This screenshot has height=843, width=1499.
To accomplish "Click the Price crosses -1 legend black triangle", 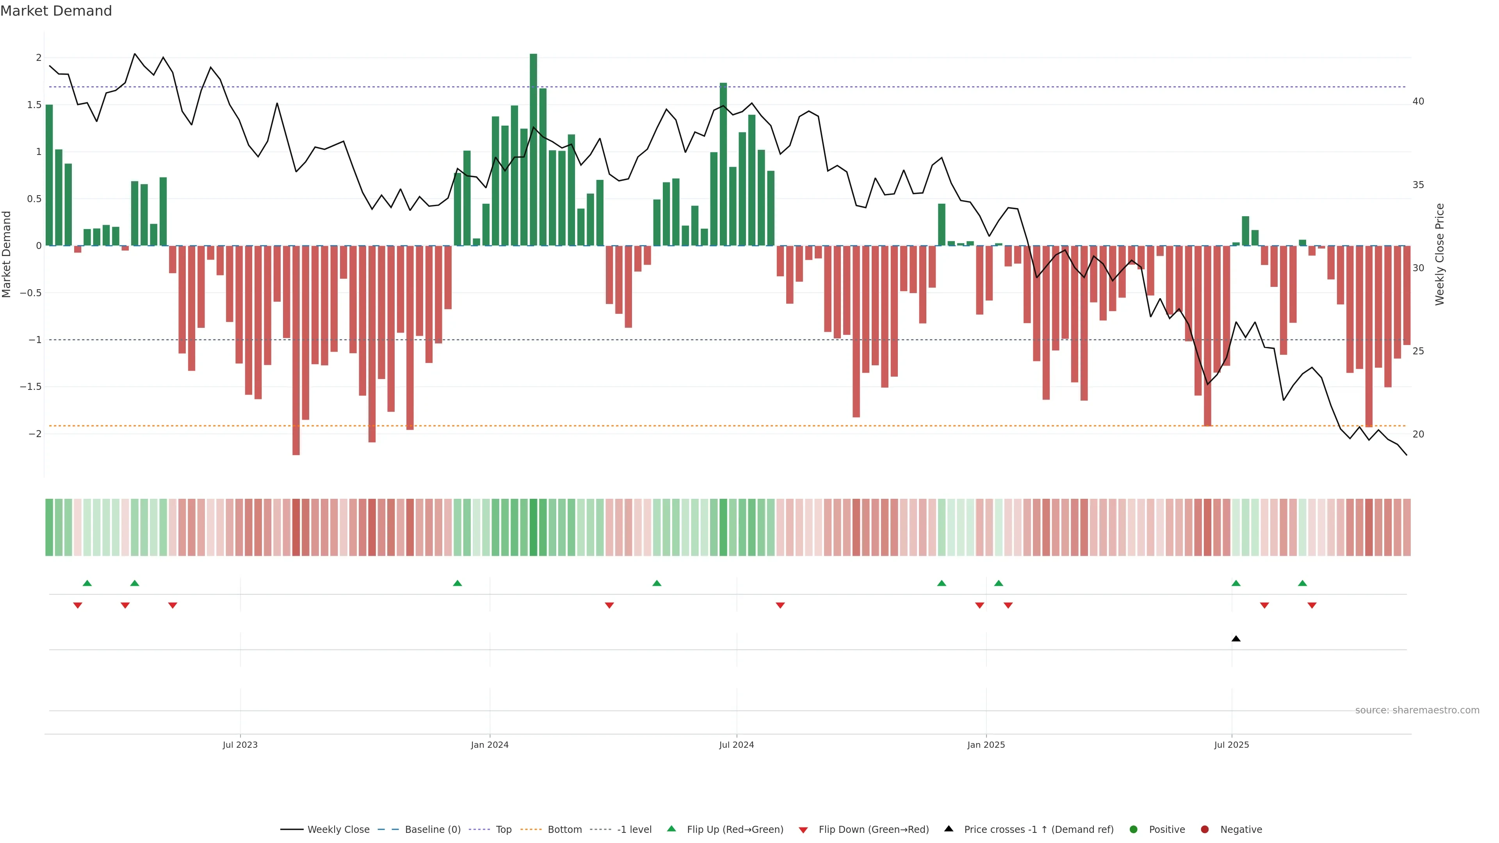I will (949, 829).
